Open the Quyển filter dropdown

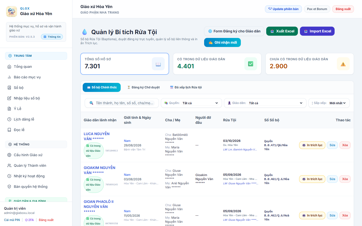(191, 103)
